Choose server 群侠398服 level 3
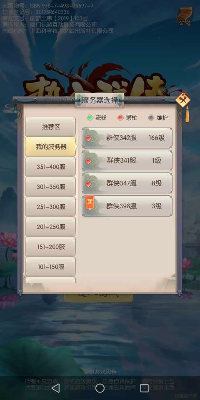Image resolution: width=200 pixels, height=400 pixels. pos(127,206)
